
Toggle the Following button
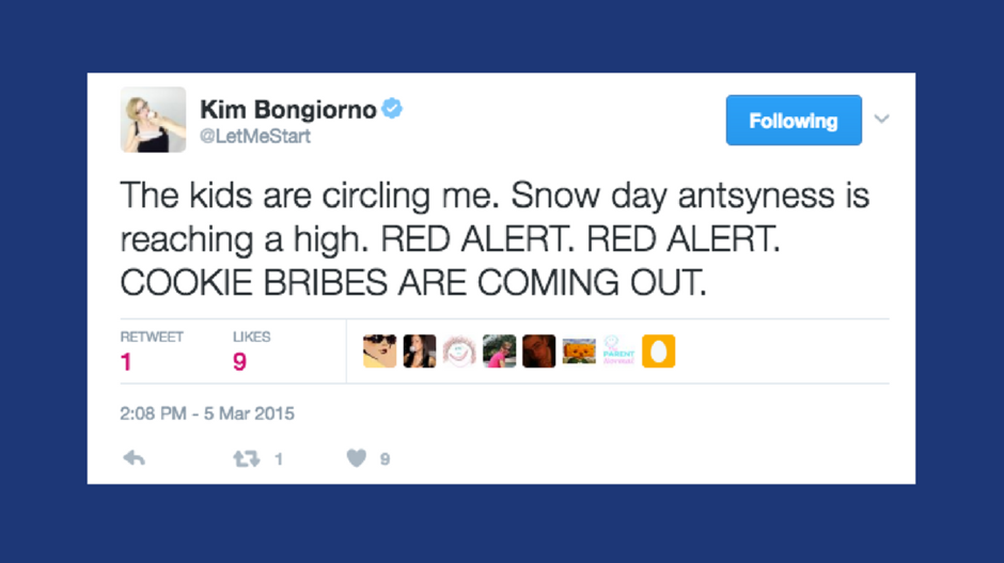pos(793,120)
